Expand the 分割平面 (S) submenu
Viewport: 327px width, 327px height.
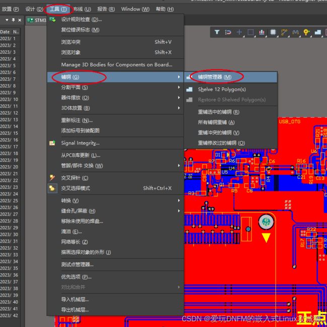click(116, 87)
